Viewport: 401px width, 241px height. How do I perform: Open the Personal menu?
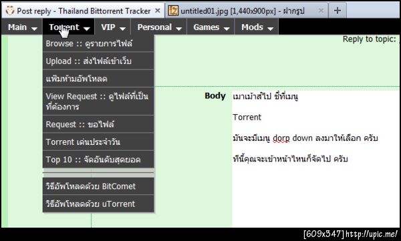[x=159, y=27]
